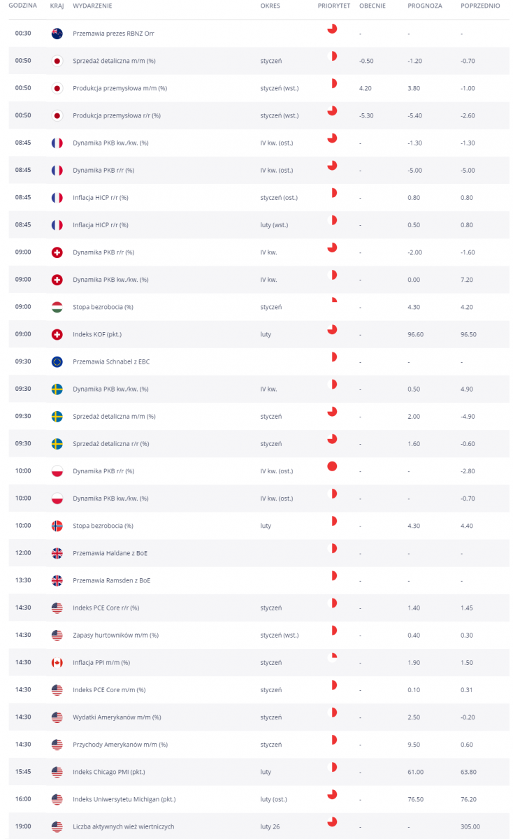Image resolution: width=513 pixels, height=839 pixels.
Task: Click the priority icon on the Indeks KOF row
Action: tap(333, 329)
